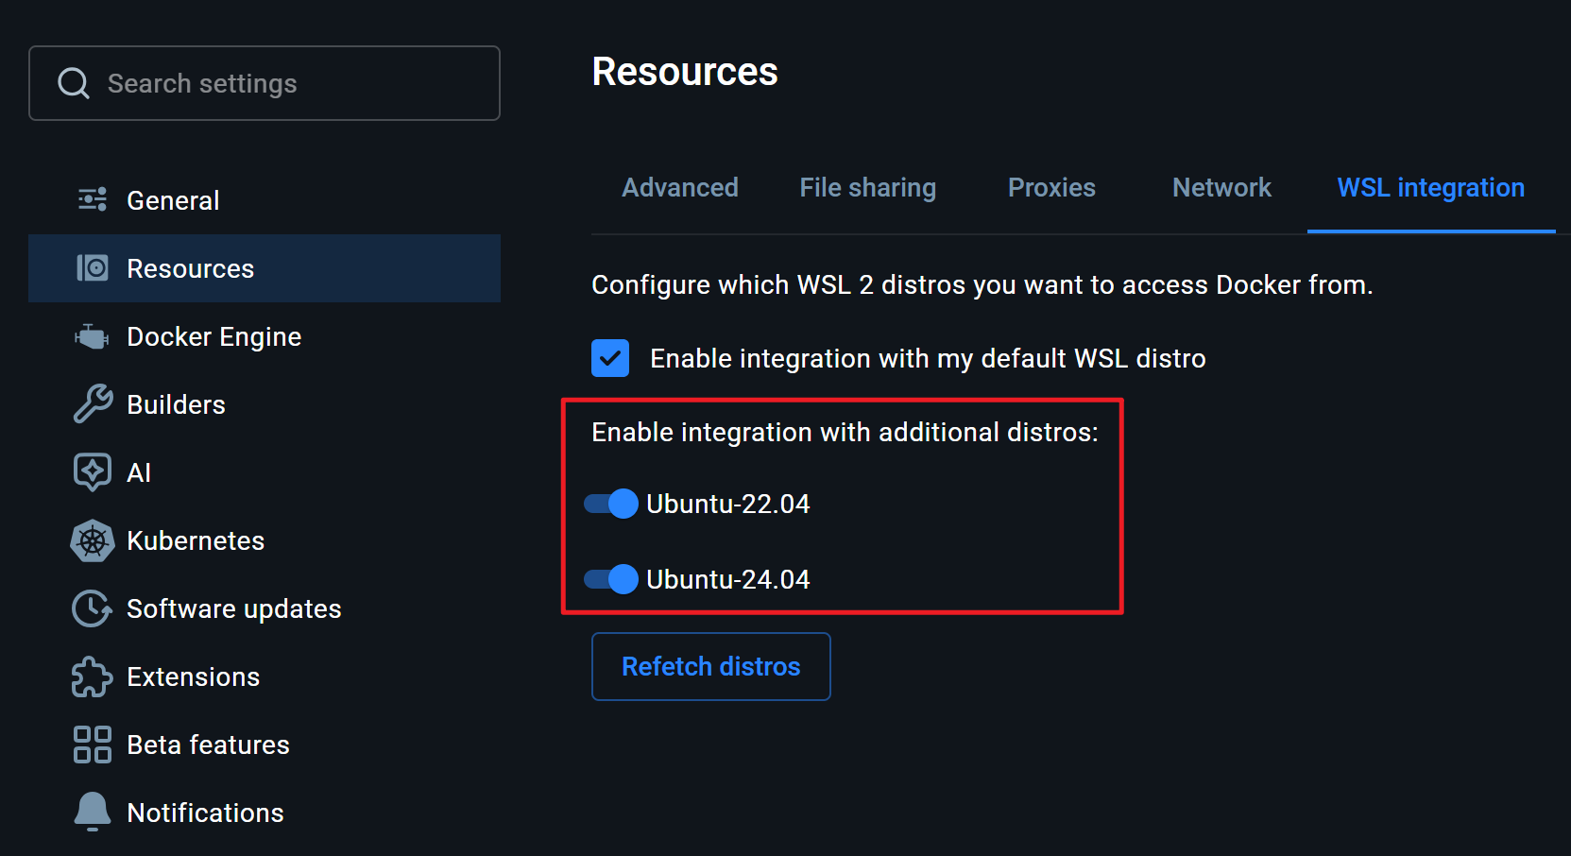
Task: Select the Beta features grid icon
Action: coord(92,745)
